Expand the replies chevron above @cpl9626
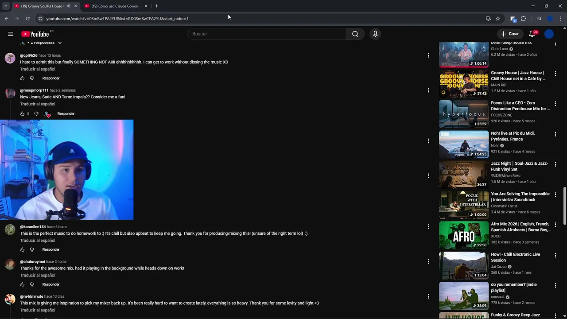 pyautogui.click(x=60, y=43)
